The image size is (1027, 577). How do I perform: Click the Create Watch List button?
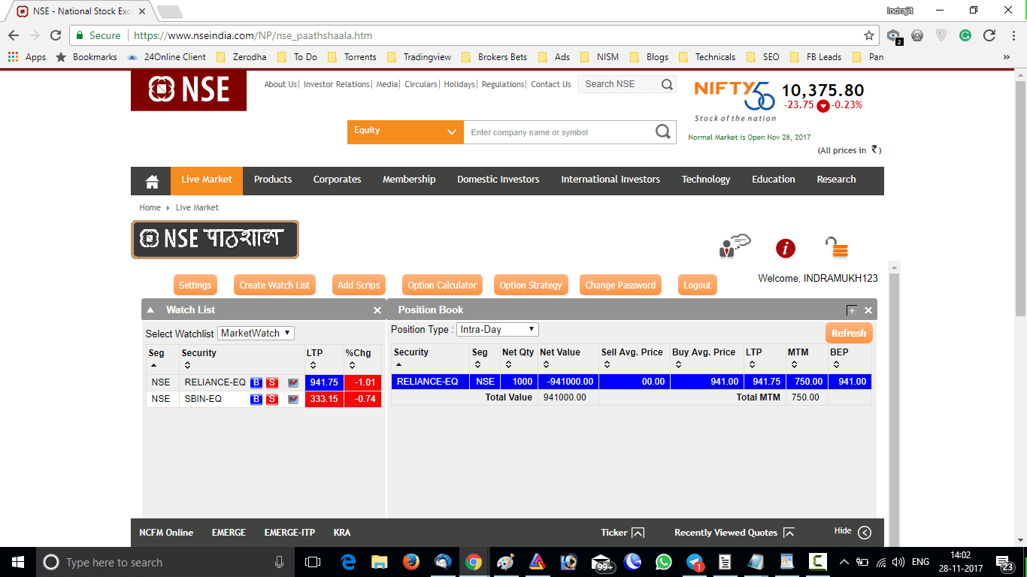pyautogui.click(x=274, y=285)
